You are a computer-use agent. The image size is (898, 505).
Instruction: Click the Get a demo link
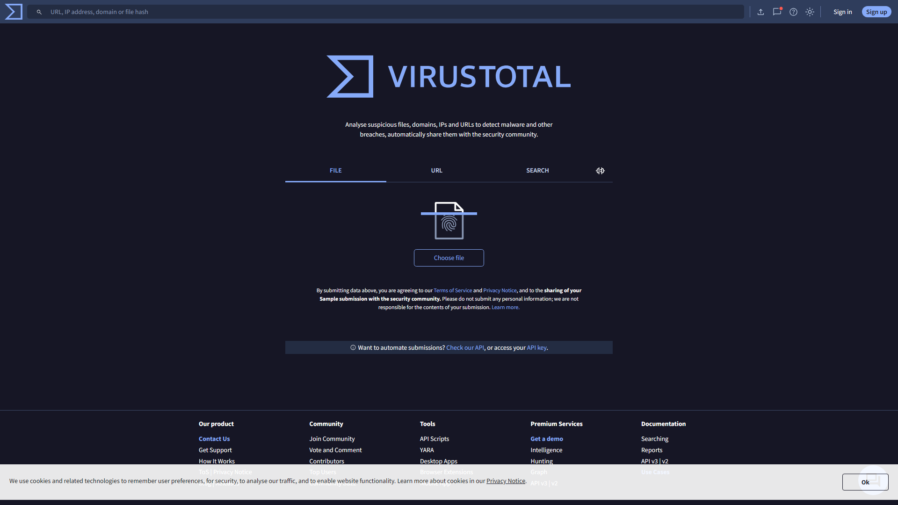tap(546, 439)
